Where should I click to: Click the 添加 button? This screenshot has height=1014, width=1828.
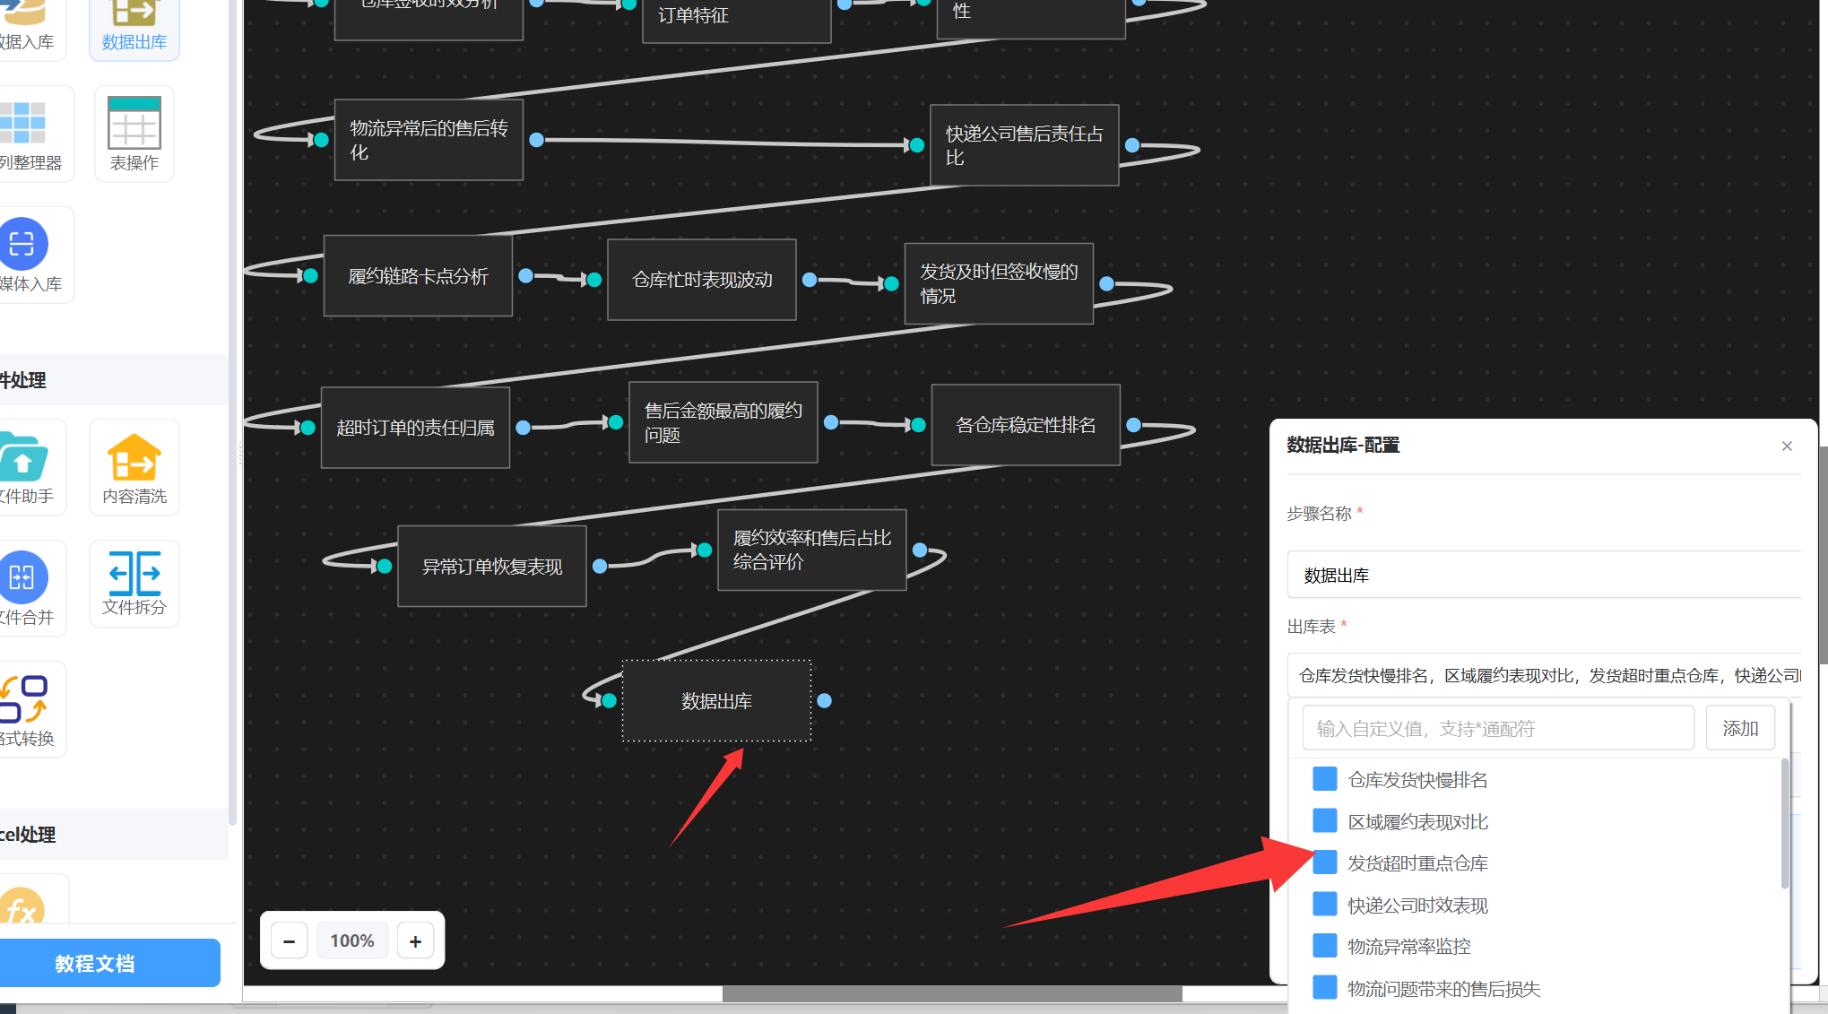pyautogui.click(x=1739, y=728)
